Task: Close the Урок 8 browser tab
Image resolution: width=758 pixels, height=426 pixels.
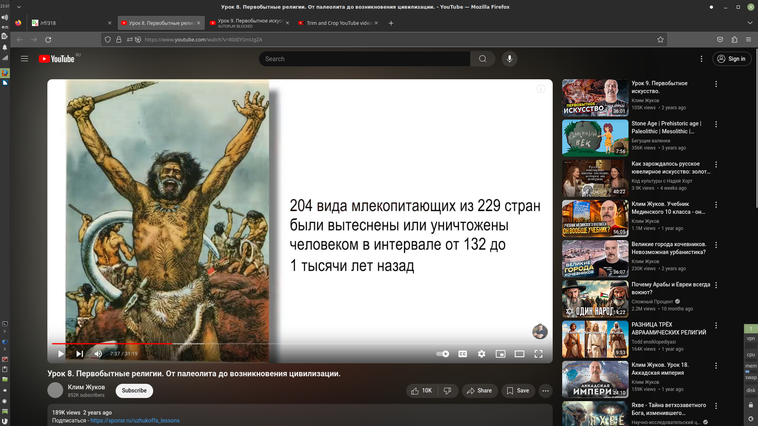Action: coord(199,23)
